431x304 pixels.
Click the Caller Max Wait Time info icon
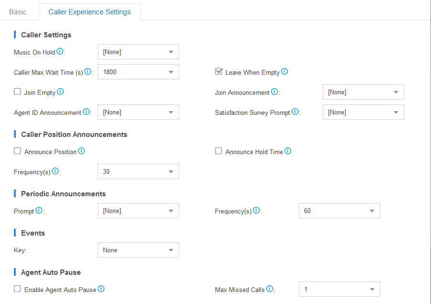coord(88,71)
